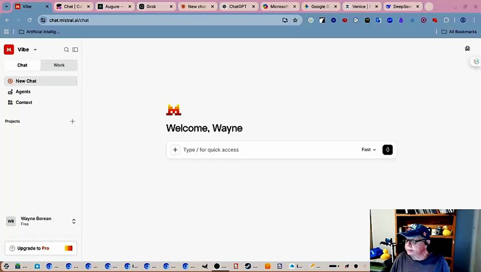
Task: Open the Extensions puzzle icon
Action: tap(446, 20)
